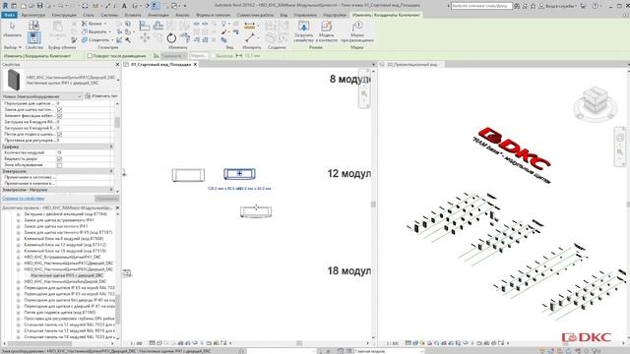Select Замок для щитка встраиваемого IP41 item
This screenshot has height=354, width=630.
point(59,220)
